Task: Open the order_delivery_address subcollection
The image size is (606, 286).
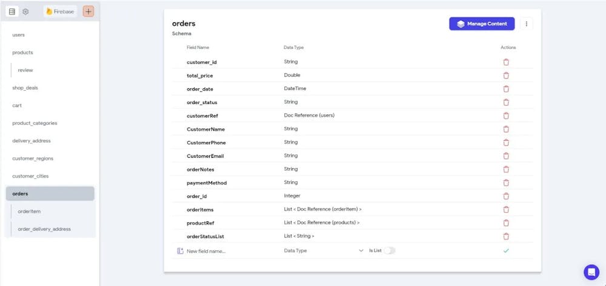Action: 44,229
